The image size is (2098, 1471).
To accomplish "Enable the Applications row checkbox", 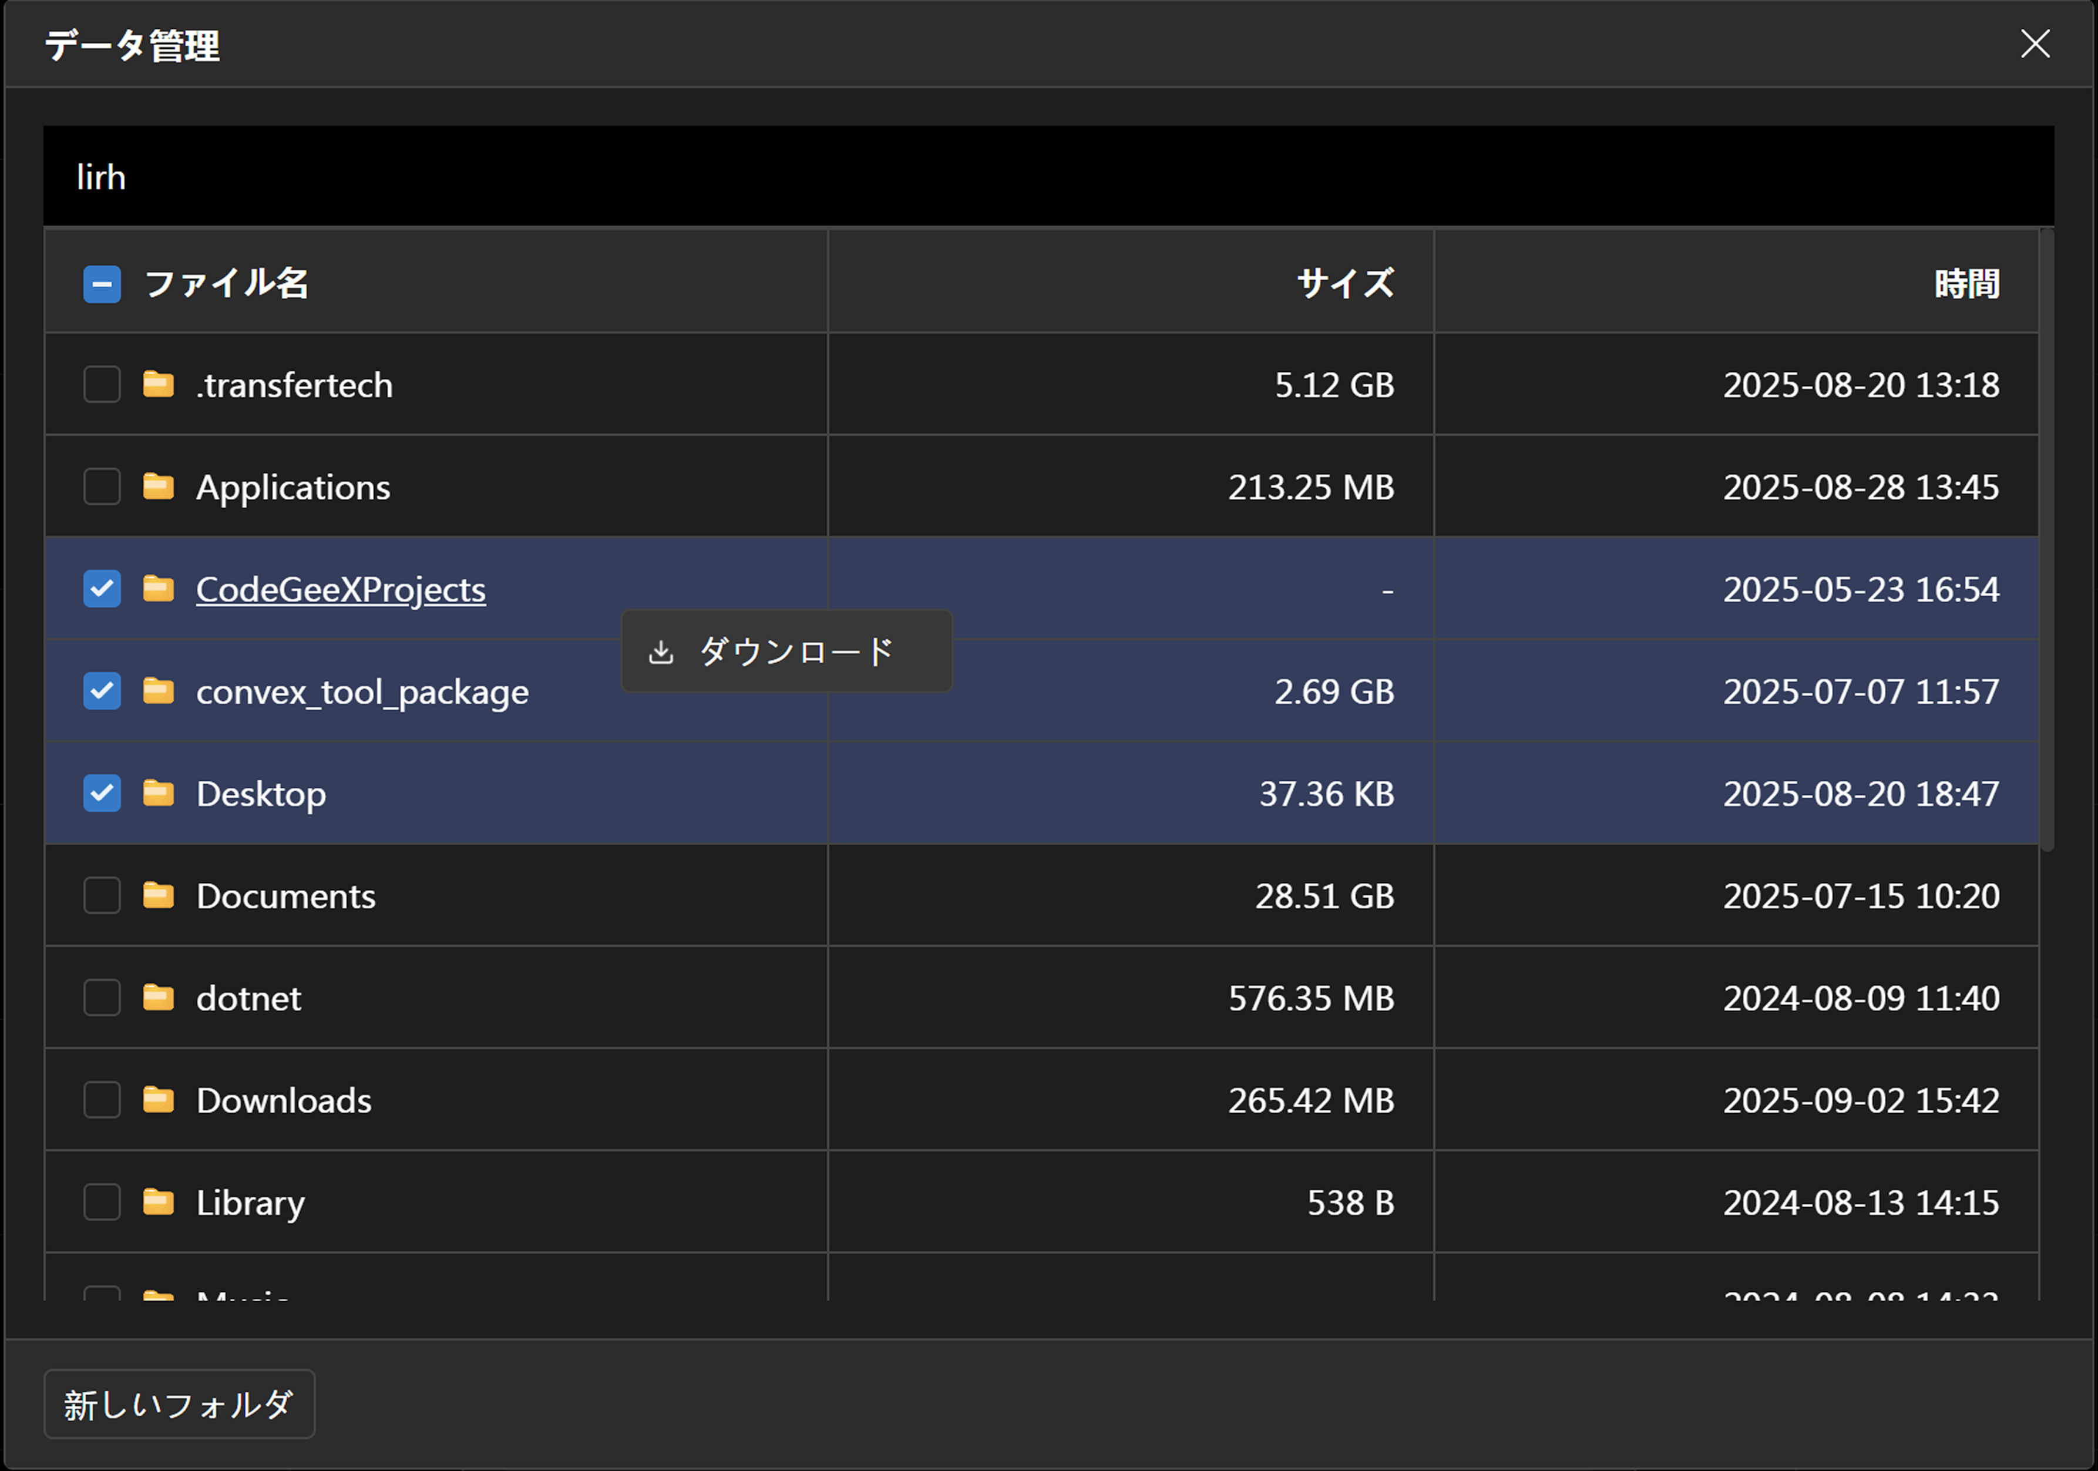I will click(102, 486).
